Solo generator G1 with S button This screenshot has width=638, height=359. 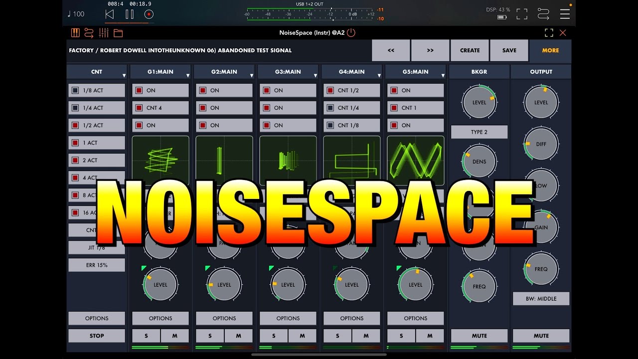tap(146, 336)
